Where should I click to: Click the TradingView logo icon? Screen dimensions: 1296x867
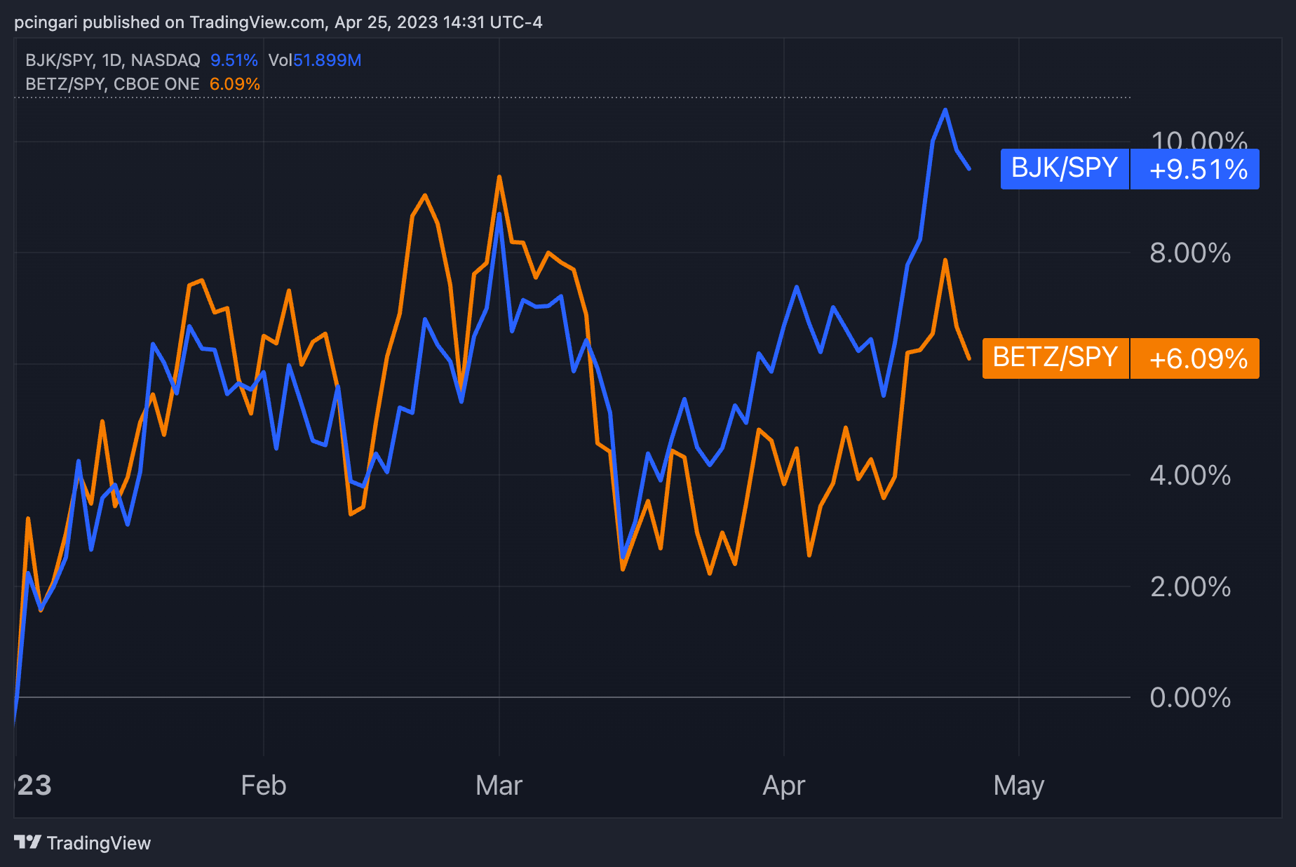point(28,842)
